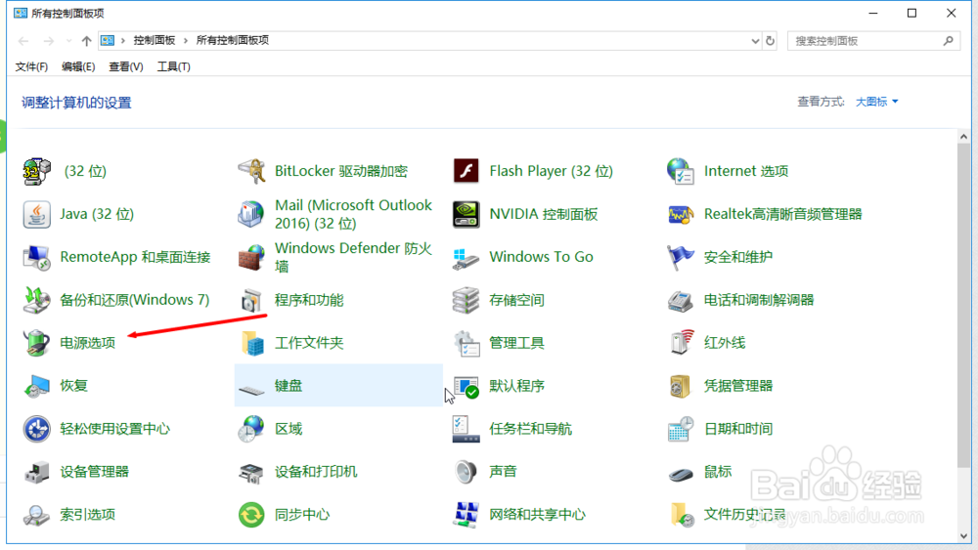Open 设备和打印机 printer icon

pos(251,472)
